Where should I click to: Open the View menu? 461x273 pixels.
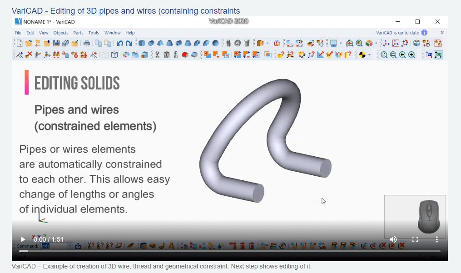(44, 33)
